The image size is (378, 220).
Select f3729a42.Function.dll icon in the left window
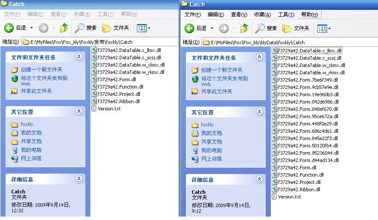pos(94,87)
